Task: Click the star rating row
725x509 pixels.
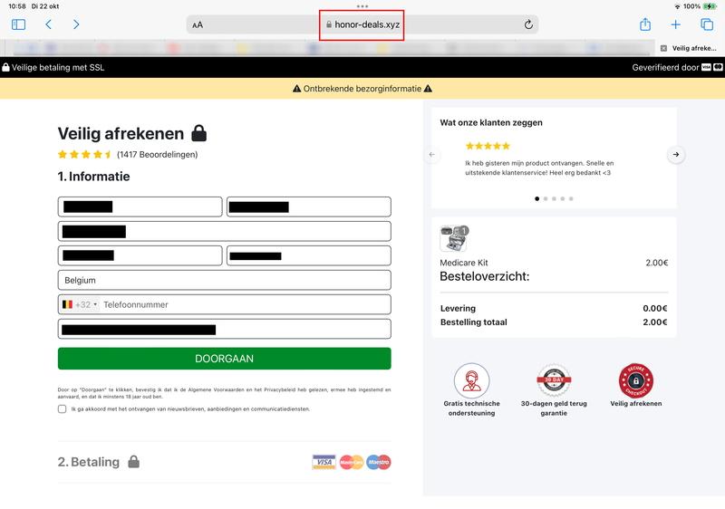Action: (x=84, y=154)
